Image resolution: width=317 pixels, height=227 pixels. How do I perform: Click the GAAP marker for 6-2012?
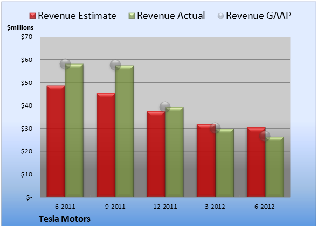[265, 136]
